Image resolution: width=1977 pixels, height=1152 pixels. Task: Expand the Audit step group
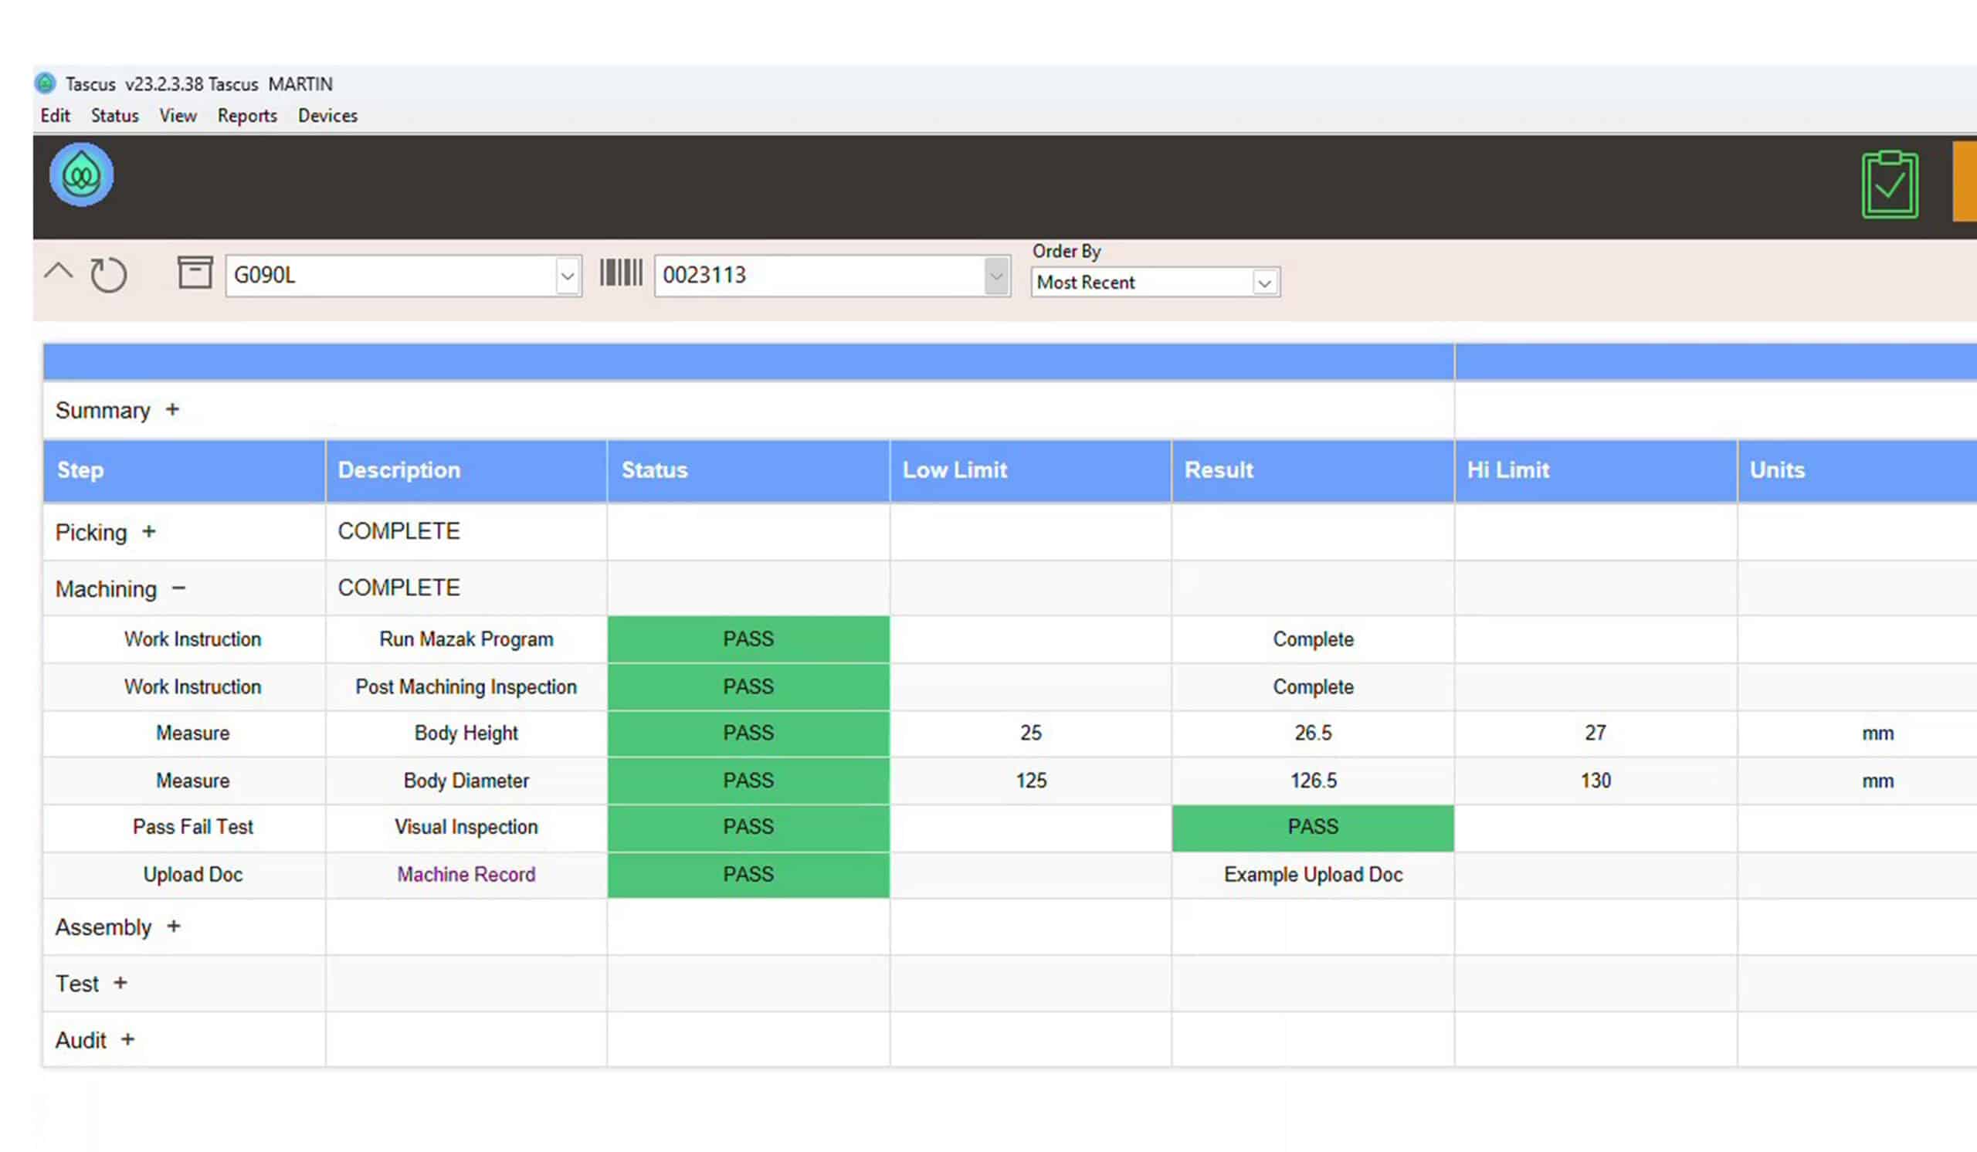[128, 1039]
